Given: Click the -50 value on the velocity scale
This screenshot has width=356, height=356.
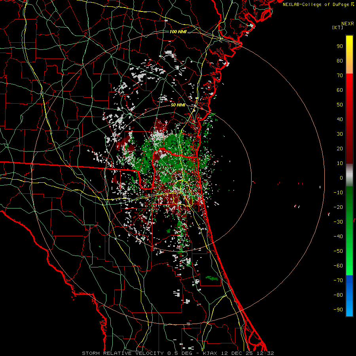Looking at the screenshot, I should [x=338, y=251].
